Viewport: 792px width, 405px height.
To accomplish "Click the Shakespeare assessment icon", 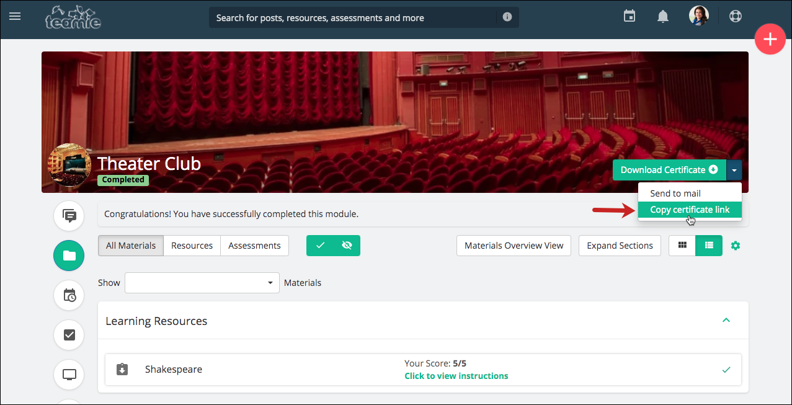I will (x=122, y=370).
